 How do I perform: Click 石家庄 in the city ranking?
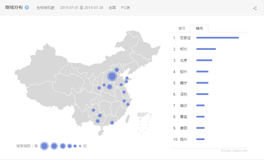point(185,38)
